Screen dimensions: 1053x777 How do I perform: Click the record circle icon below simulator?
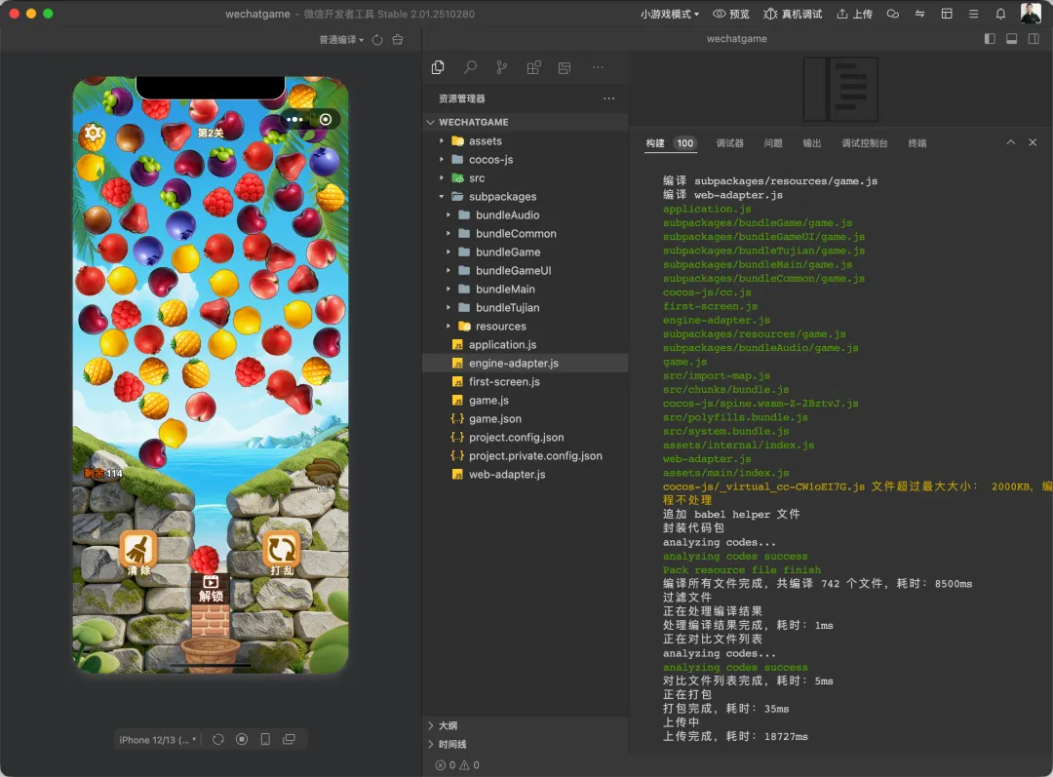242,739
